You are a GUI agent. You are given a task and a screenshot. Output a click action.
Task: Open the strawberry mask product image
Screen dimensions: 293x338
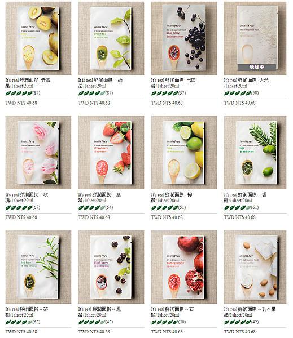click(111, 153)
